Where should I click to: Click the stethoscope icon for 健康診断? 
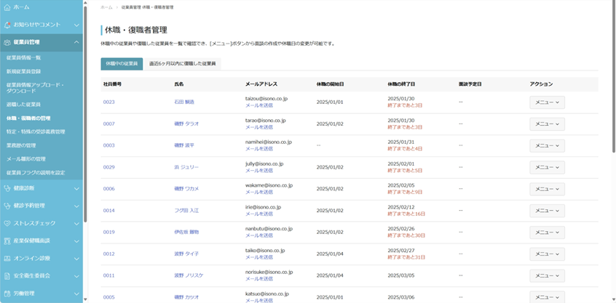point(7,188)
